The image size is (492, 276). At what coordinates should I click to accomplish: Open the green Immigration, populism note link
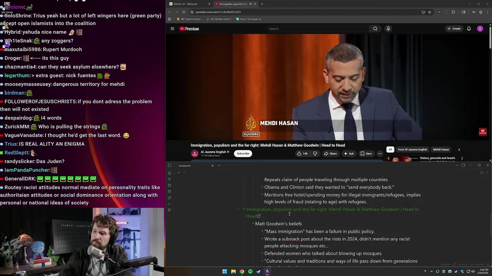tap(332, 213)
